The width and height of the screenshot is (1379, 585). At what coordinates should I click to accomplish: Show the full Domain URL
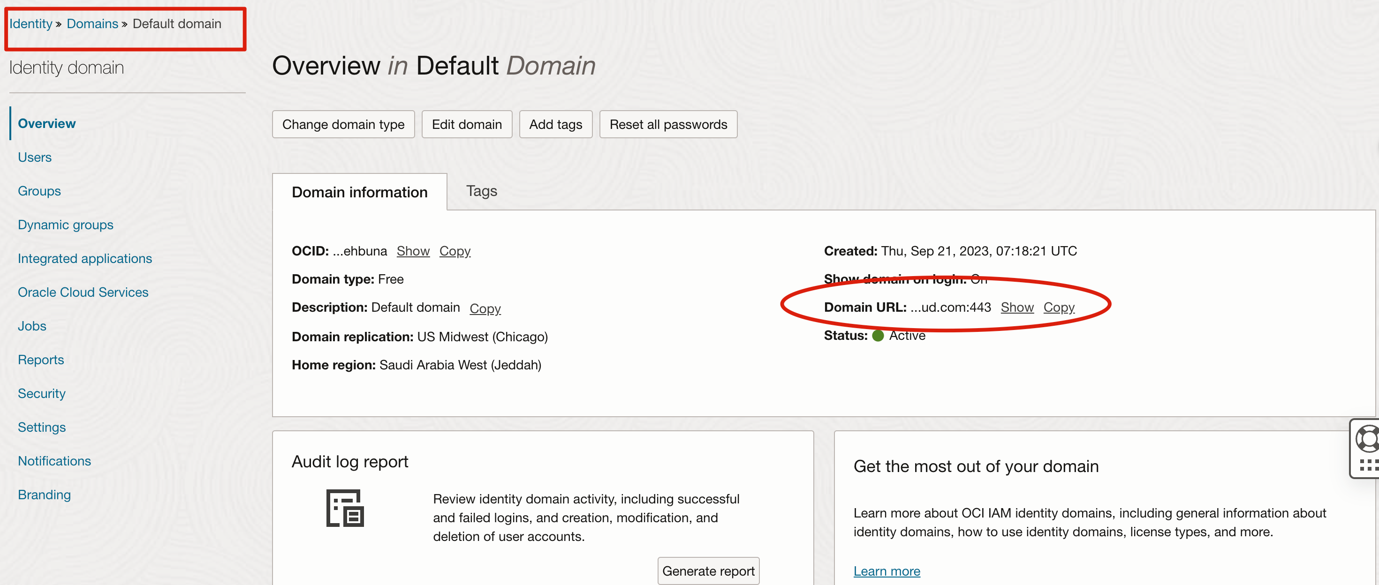tap(1016, 307)
